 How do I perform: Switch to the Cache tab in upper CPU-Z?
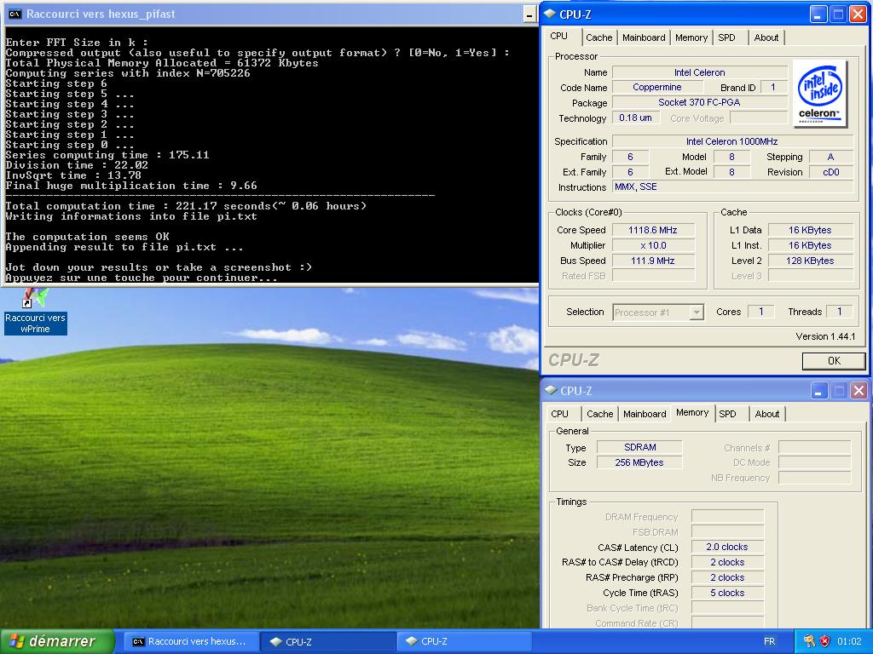click(599, 37)
